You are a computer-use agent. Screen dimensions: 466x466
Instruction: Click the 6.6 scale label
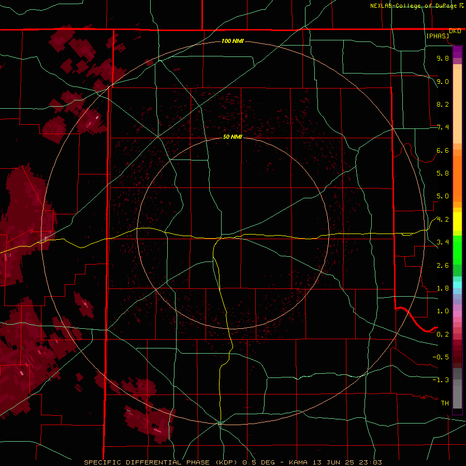click(443, 150)
